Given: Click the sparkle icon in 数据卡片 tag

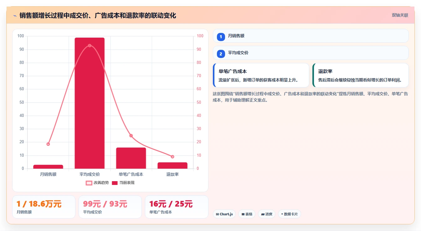Looking at the screenshot, I should pos(282,214).
